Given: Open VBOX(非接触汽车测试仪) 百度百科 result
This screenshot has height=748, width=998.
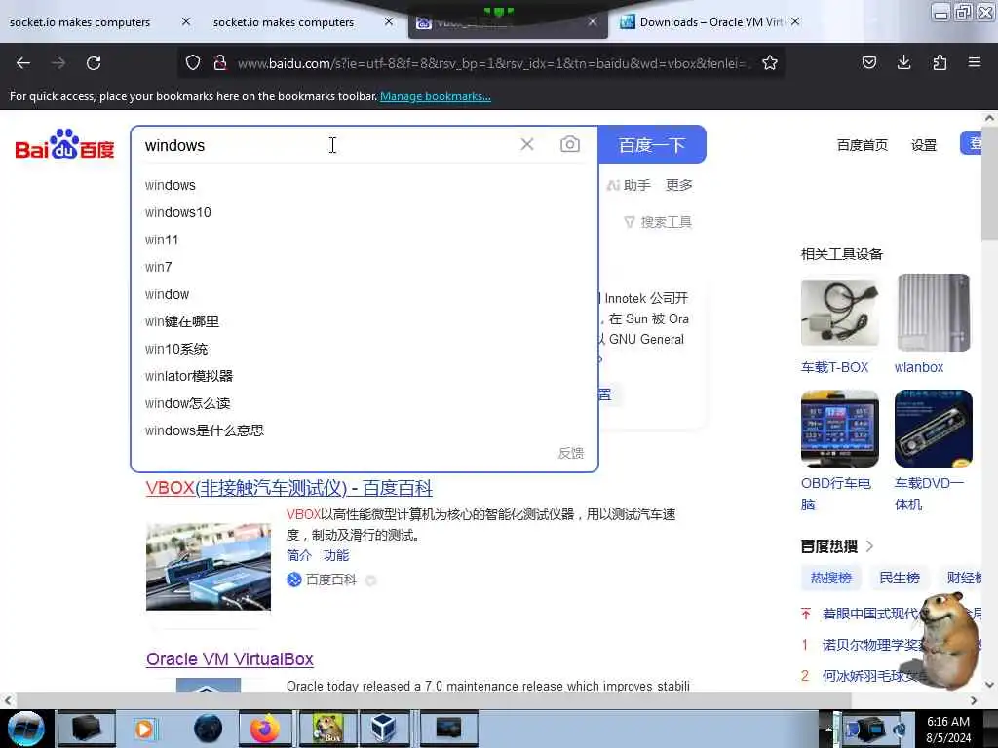Looking at the screenshot, I should click(288, 489).
